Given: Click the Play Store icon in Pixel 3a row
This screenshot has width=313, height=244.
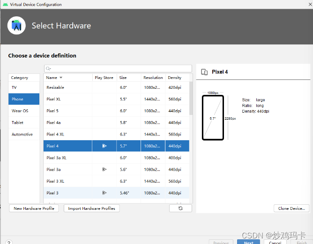Looking at the screenshot, I should tap(104, 170).
